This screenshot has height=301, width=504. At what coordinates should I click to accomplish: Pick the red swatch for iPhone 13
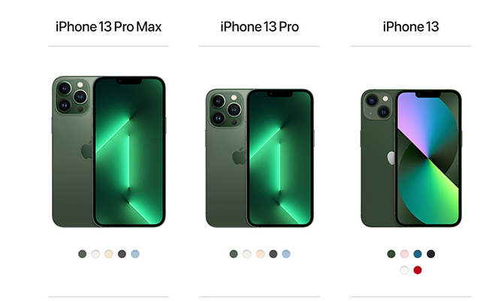tap(418, 270)
